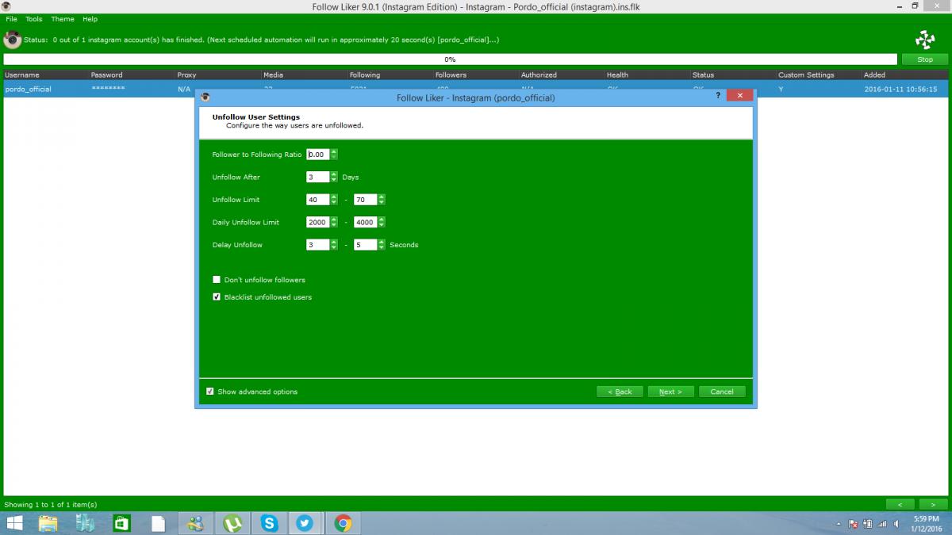Viewport: 952px width, 535px height.
Task: Increase the Unfollow Limit maximum 70 spinner
Action: (x=382, y=197)
